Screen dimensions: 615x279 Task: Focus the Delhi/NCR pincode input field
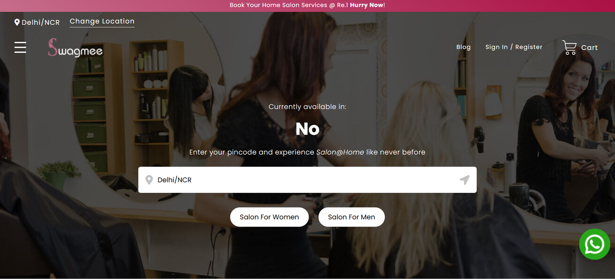click(307, 180)
